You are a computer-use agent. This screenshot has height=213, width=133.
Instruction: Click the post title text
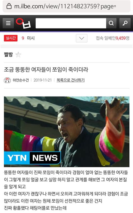[x=46, y=69]
